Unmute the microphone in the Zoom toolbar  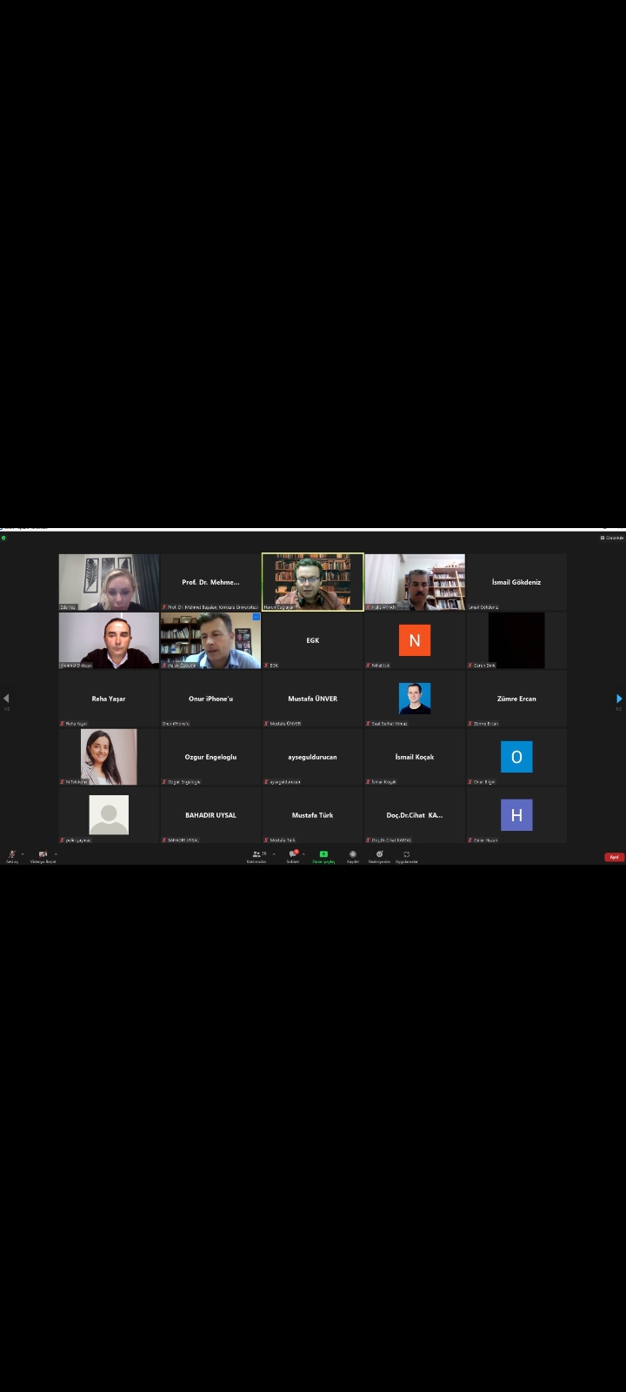click(x=11, y=854)
